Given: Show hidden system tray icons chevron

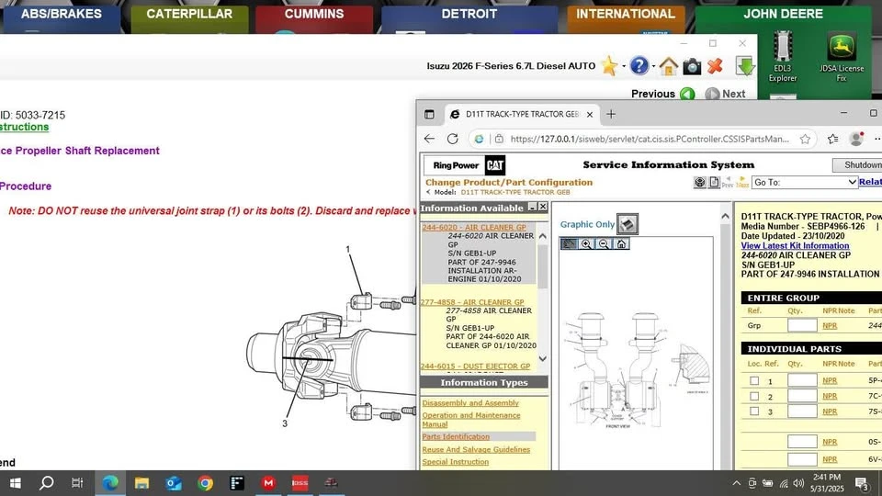Looking at the screenshot, I should (x=736, y=483).
